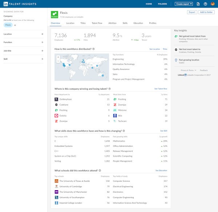The width and height of the screenshot is (218, 212).
Task: Select the Overview tab
Action: 56,23
